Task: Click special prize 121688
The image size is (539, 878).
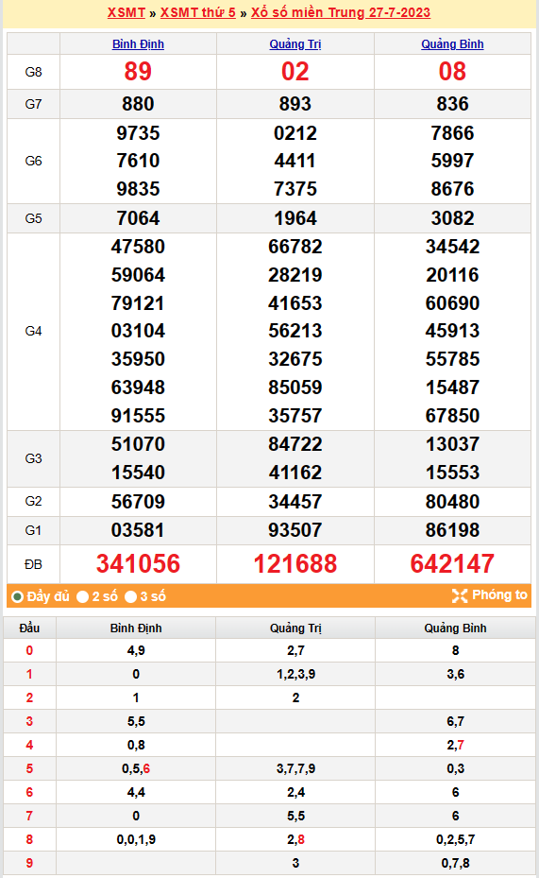Action: tap(295, 564)
